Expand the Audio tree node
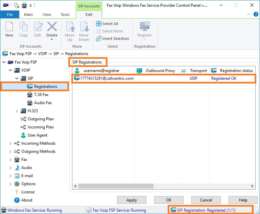The width and height of the screenshot is (260, 214). pos(10,168)
